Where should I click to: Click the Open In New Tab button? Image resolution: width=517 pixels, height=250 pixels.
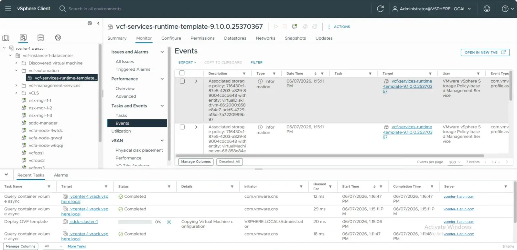[485, 52]
